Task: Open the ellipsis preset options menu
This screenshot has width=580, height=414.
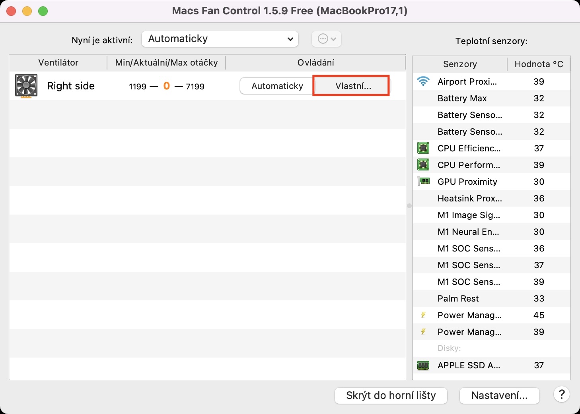Action: tap(327, 39)
